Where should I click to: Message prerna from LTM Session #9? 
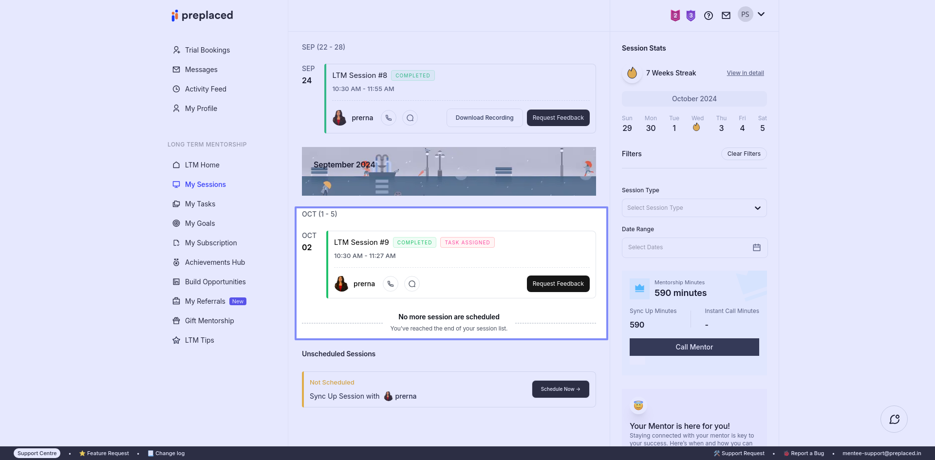pyautogui.click(x=412, y=284)
